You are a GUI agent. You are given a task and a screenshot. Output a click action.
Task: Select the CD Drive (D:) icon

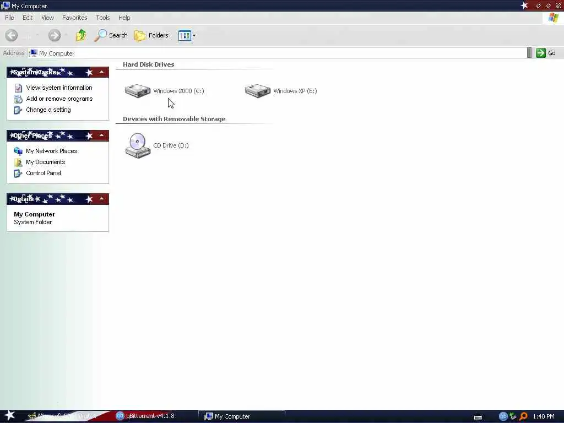pos(137,145)
